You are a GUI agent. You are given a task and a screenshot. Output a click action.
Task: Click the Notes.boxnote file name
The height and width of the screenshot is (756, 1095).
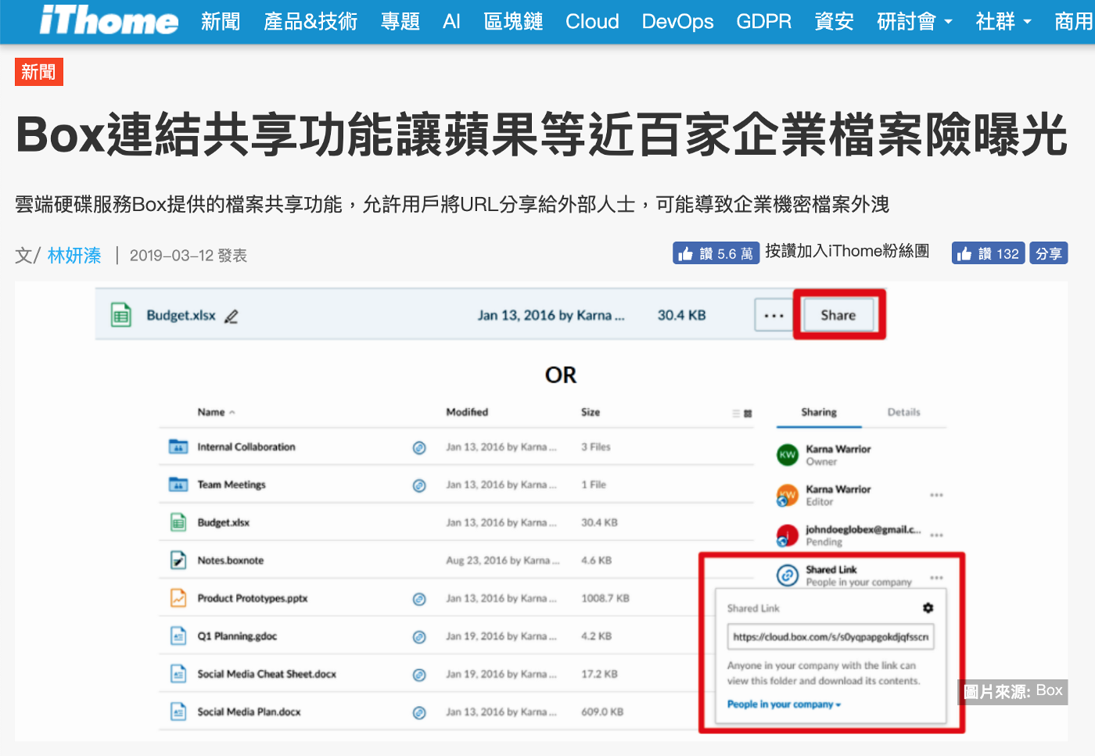pos(231,561)
